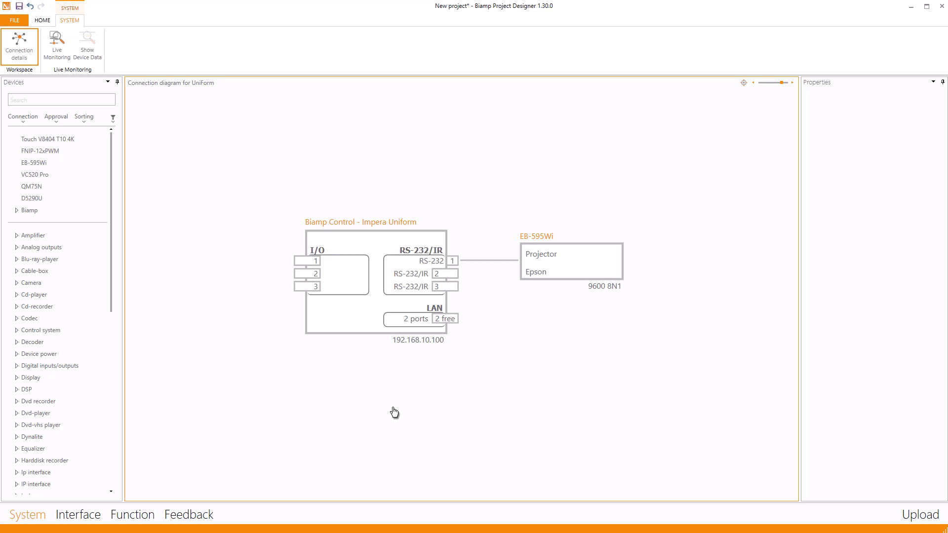Expand the Display category
This screenshot has width=948, height=533.
pos(17,378)
